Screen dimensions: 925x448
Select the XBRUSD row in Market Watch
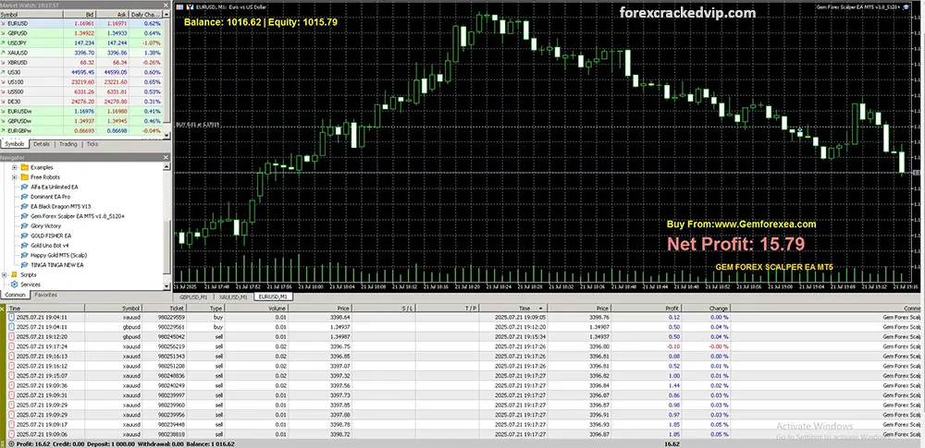click(x=81, y=63)
